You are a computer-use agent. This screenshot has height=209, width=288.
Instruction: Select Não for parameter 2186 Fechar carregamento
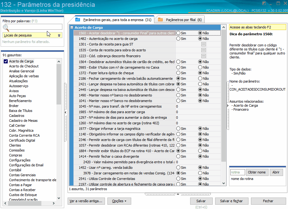pos(200,79)
